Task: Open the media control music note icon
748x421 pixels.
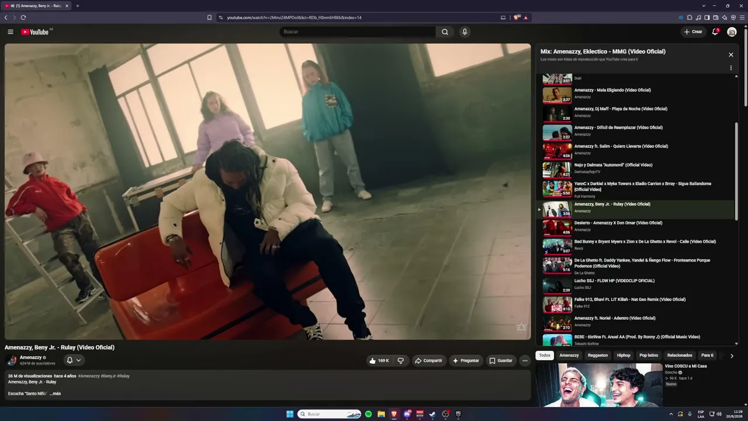Action: pos(698,18)
